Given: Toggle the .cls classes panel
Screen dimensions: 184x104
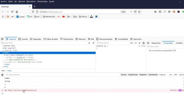Looking at the screenshot, I should [x=136, y=43].
